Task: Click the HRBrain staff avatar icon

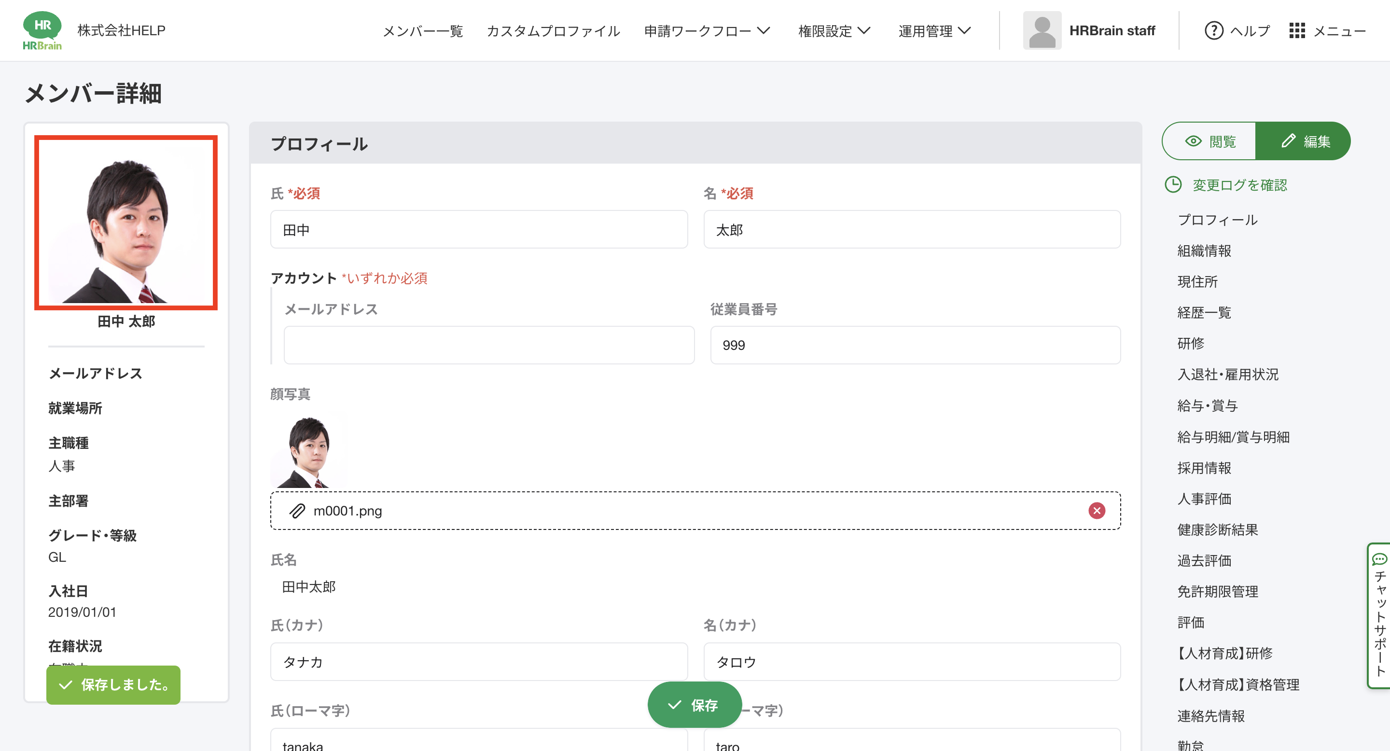Action: click(x=1042, y=30)
